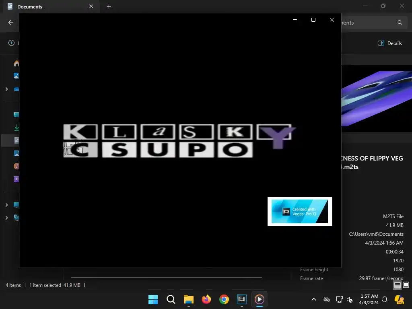This screenshot has height=309, width=412.
Task: Show hidden tray icons
Action: click(x=314, y=299)
